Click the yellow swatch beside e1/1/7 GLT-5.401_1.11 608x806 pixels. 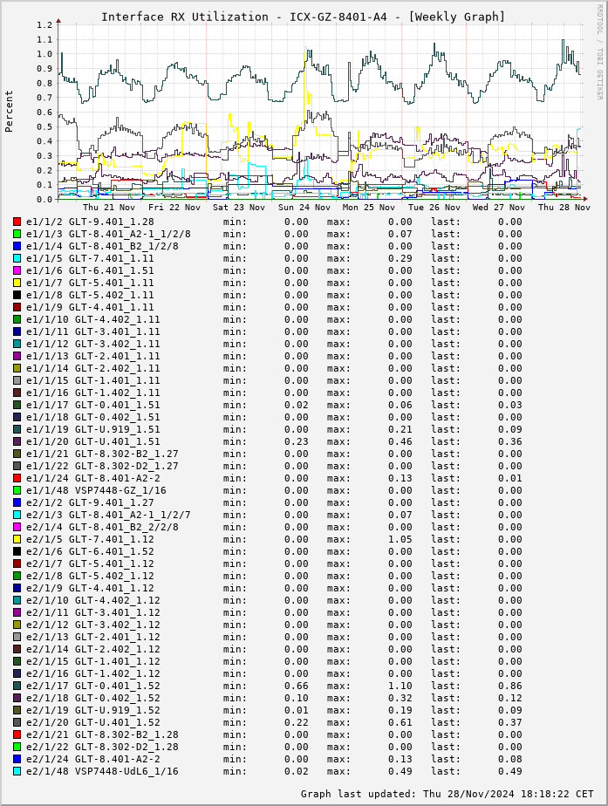17,283
